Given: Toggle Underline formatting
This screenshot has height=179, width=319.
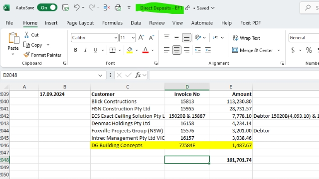Looking at the screenshot, I should (95, 50).
